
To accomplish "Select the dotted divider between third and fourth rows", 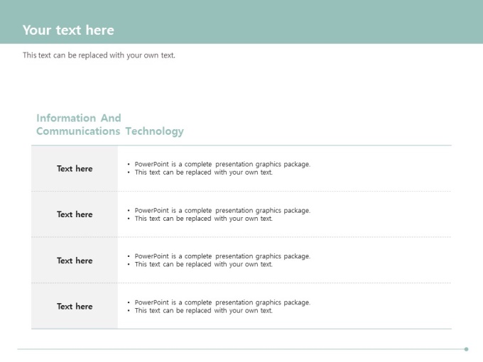I will pos(284,283).
